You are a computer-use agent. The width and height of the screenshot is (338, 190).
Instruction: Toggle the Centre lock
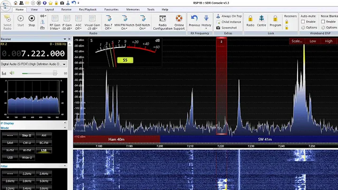click(x=261, y=21)
